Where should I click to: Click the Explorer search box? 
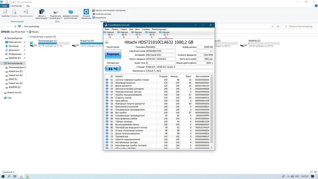coord(299,27)
